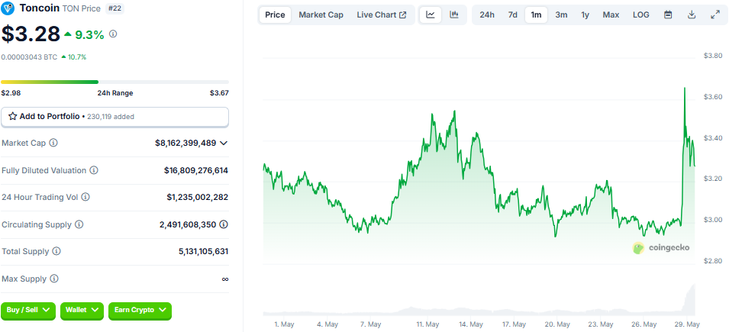Screen dimensions: 729x332
Task: Select the Price tab
Action: coord(275,15)
